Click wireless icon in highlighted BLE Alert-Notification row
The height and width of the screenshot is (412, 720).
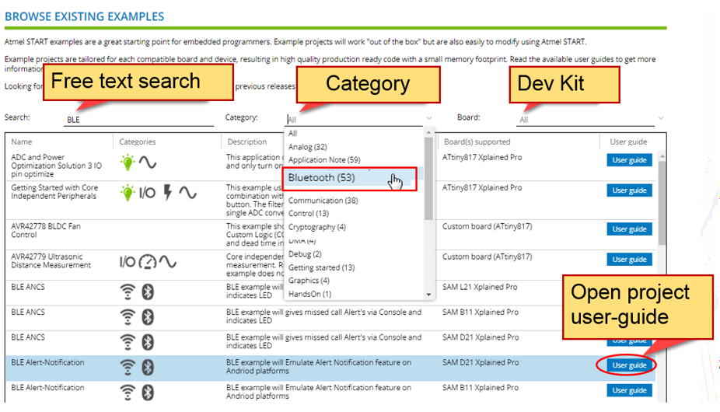point(128,368)
